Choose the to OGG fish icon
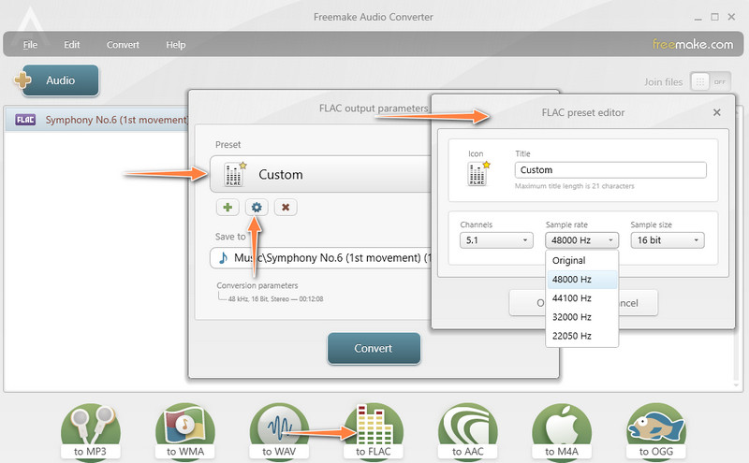The height and width of the screenshot is (463, 749). [656, 431]
